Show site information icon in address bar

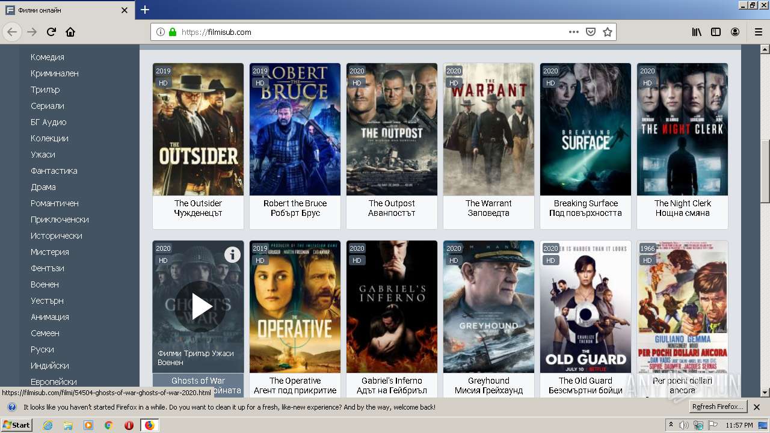[x=161, y=32]
